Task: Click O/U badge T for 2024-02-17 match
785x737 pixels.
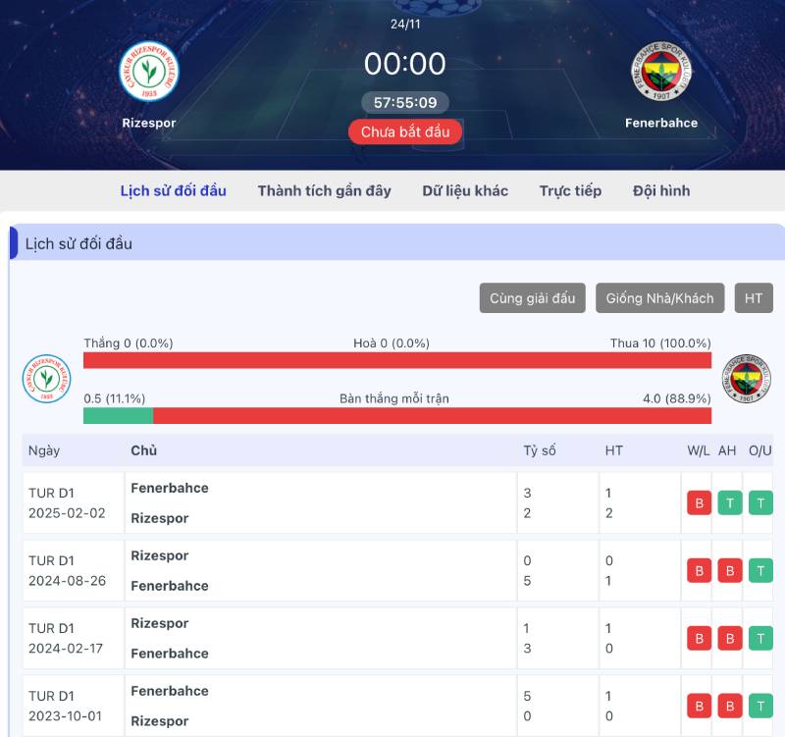Action: 760,638
